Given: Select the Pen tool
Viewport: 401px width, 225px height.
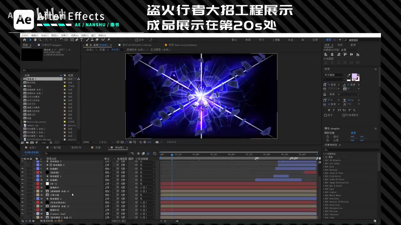Looking at the screenshot, I should (x=77, y=40).
